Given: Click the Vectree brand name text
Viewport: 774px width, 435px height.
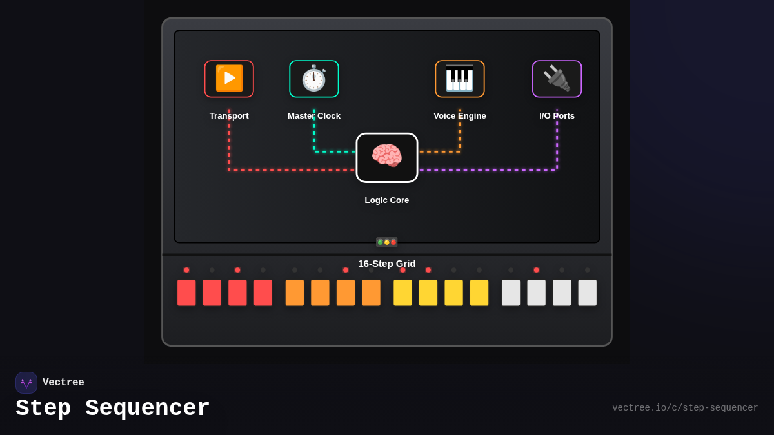Looking at the screenshot, I should [x=63, y=382].
